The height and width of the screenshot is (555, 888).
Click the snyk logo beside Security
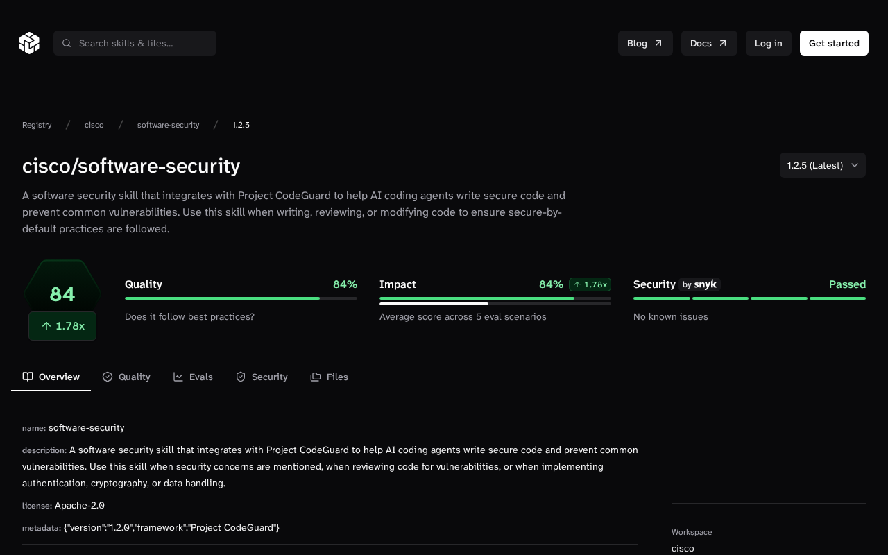point(706,284)
